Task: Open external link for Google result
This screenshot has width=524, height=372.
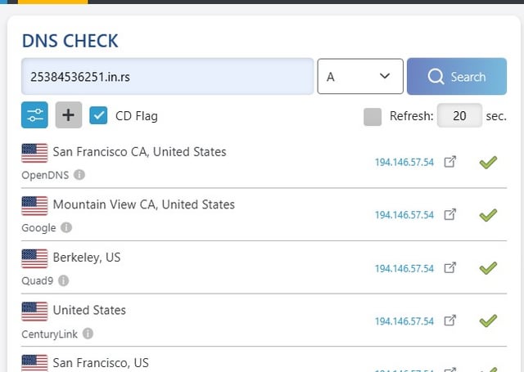Action: click(x=450, y=215)
